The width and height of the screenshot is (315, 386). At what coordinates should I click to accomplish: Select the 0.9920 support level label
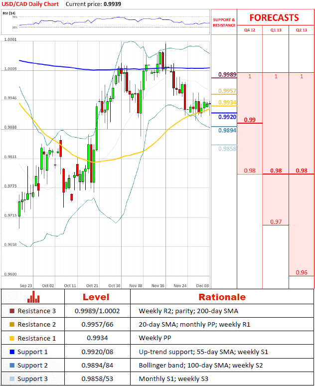point(227,117)
